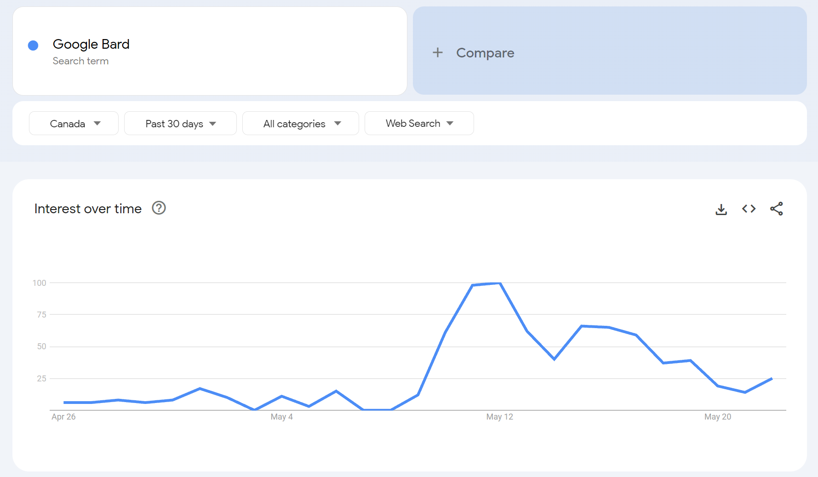
Task: Open the Canada region dropdown
Action: tap(74, 123)
